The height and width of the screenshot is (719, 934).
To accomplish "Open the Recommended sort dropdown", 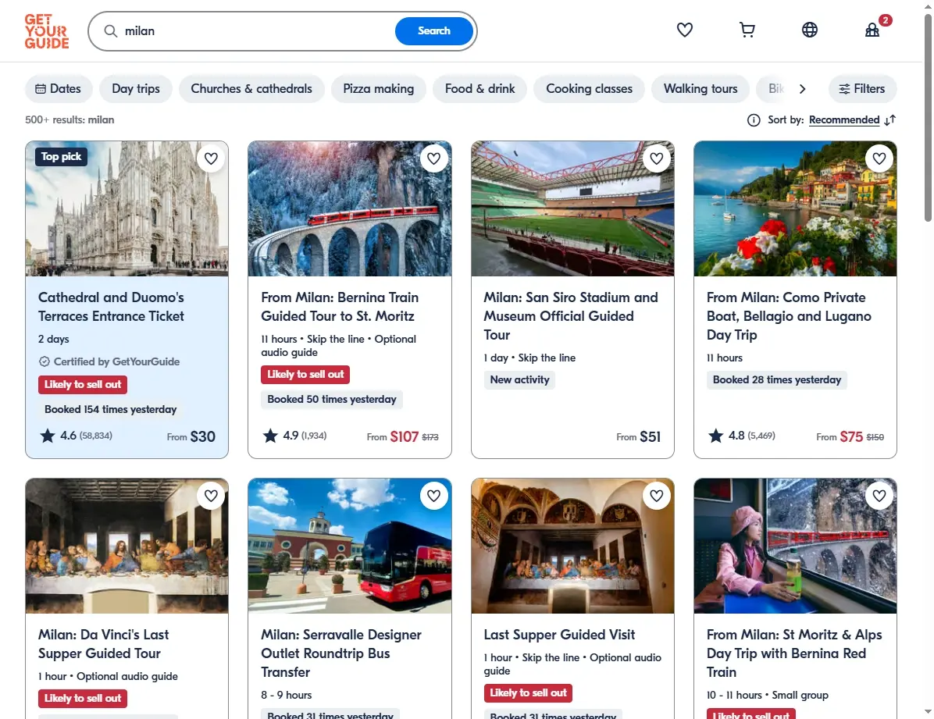I will pos(844,120).
